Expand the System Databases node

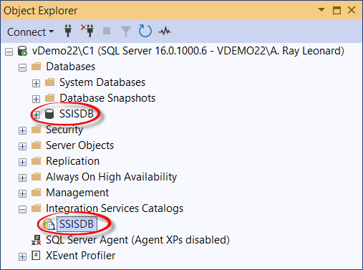36,84
